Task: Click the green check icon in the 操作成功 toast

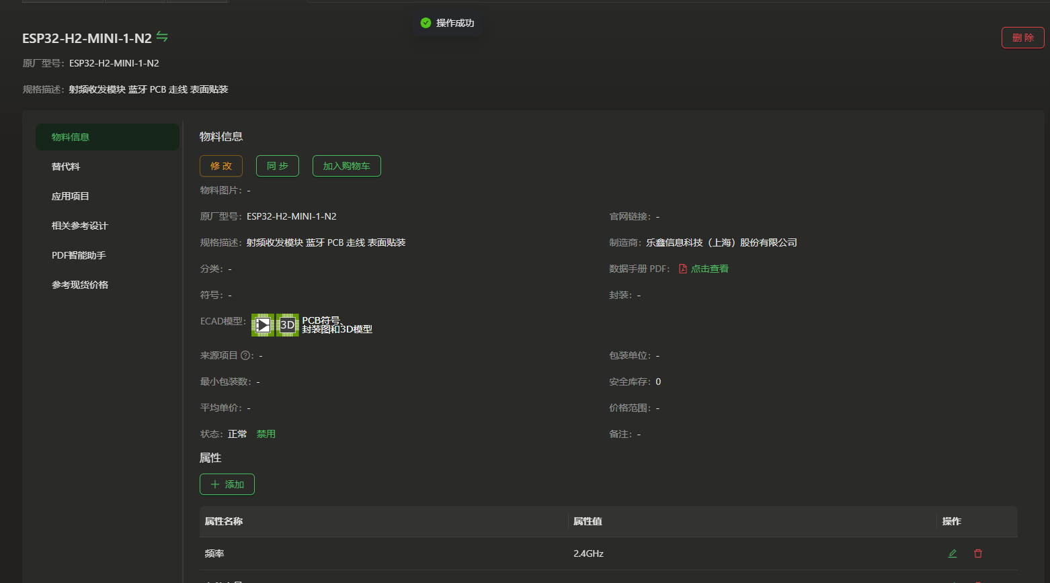Action: pyautogui.click(x=426, y=23)
